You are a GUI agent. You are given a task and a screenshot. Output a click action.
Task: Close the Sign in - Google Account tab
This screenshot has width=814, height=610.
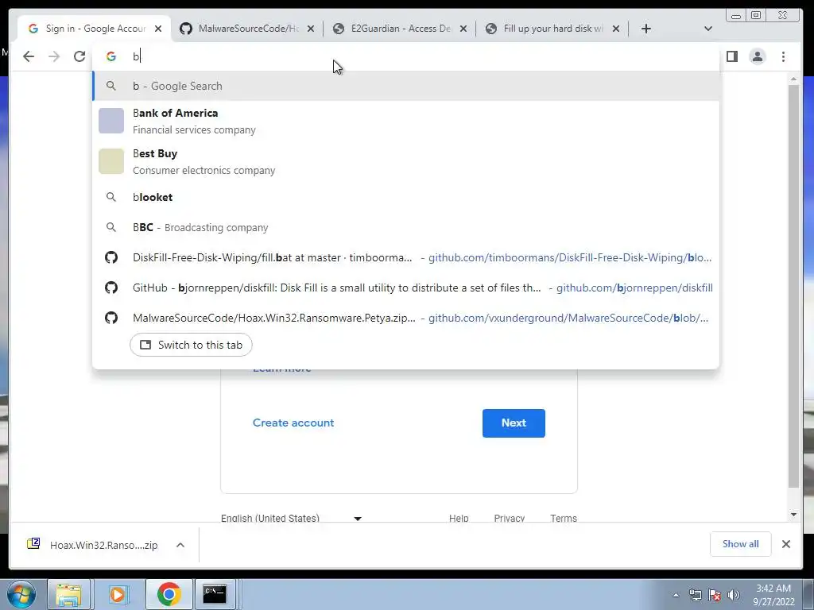[x=158, y=29]
